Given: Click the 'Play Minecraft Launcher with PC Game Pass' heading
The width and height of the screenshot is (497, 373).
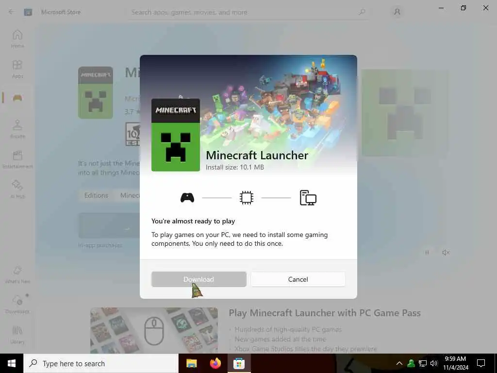Looking at the screenshot, I should (325, 313).
